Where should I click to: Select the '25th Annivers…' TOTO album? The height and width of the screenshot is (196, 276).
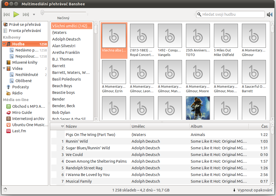[198, 40]
